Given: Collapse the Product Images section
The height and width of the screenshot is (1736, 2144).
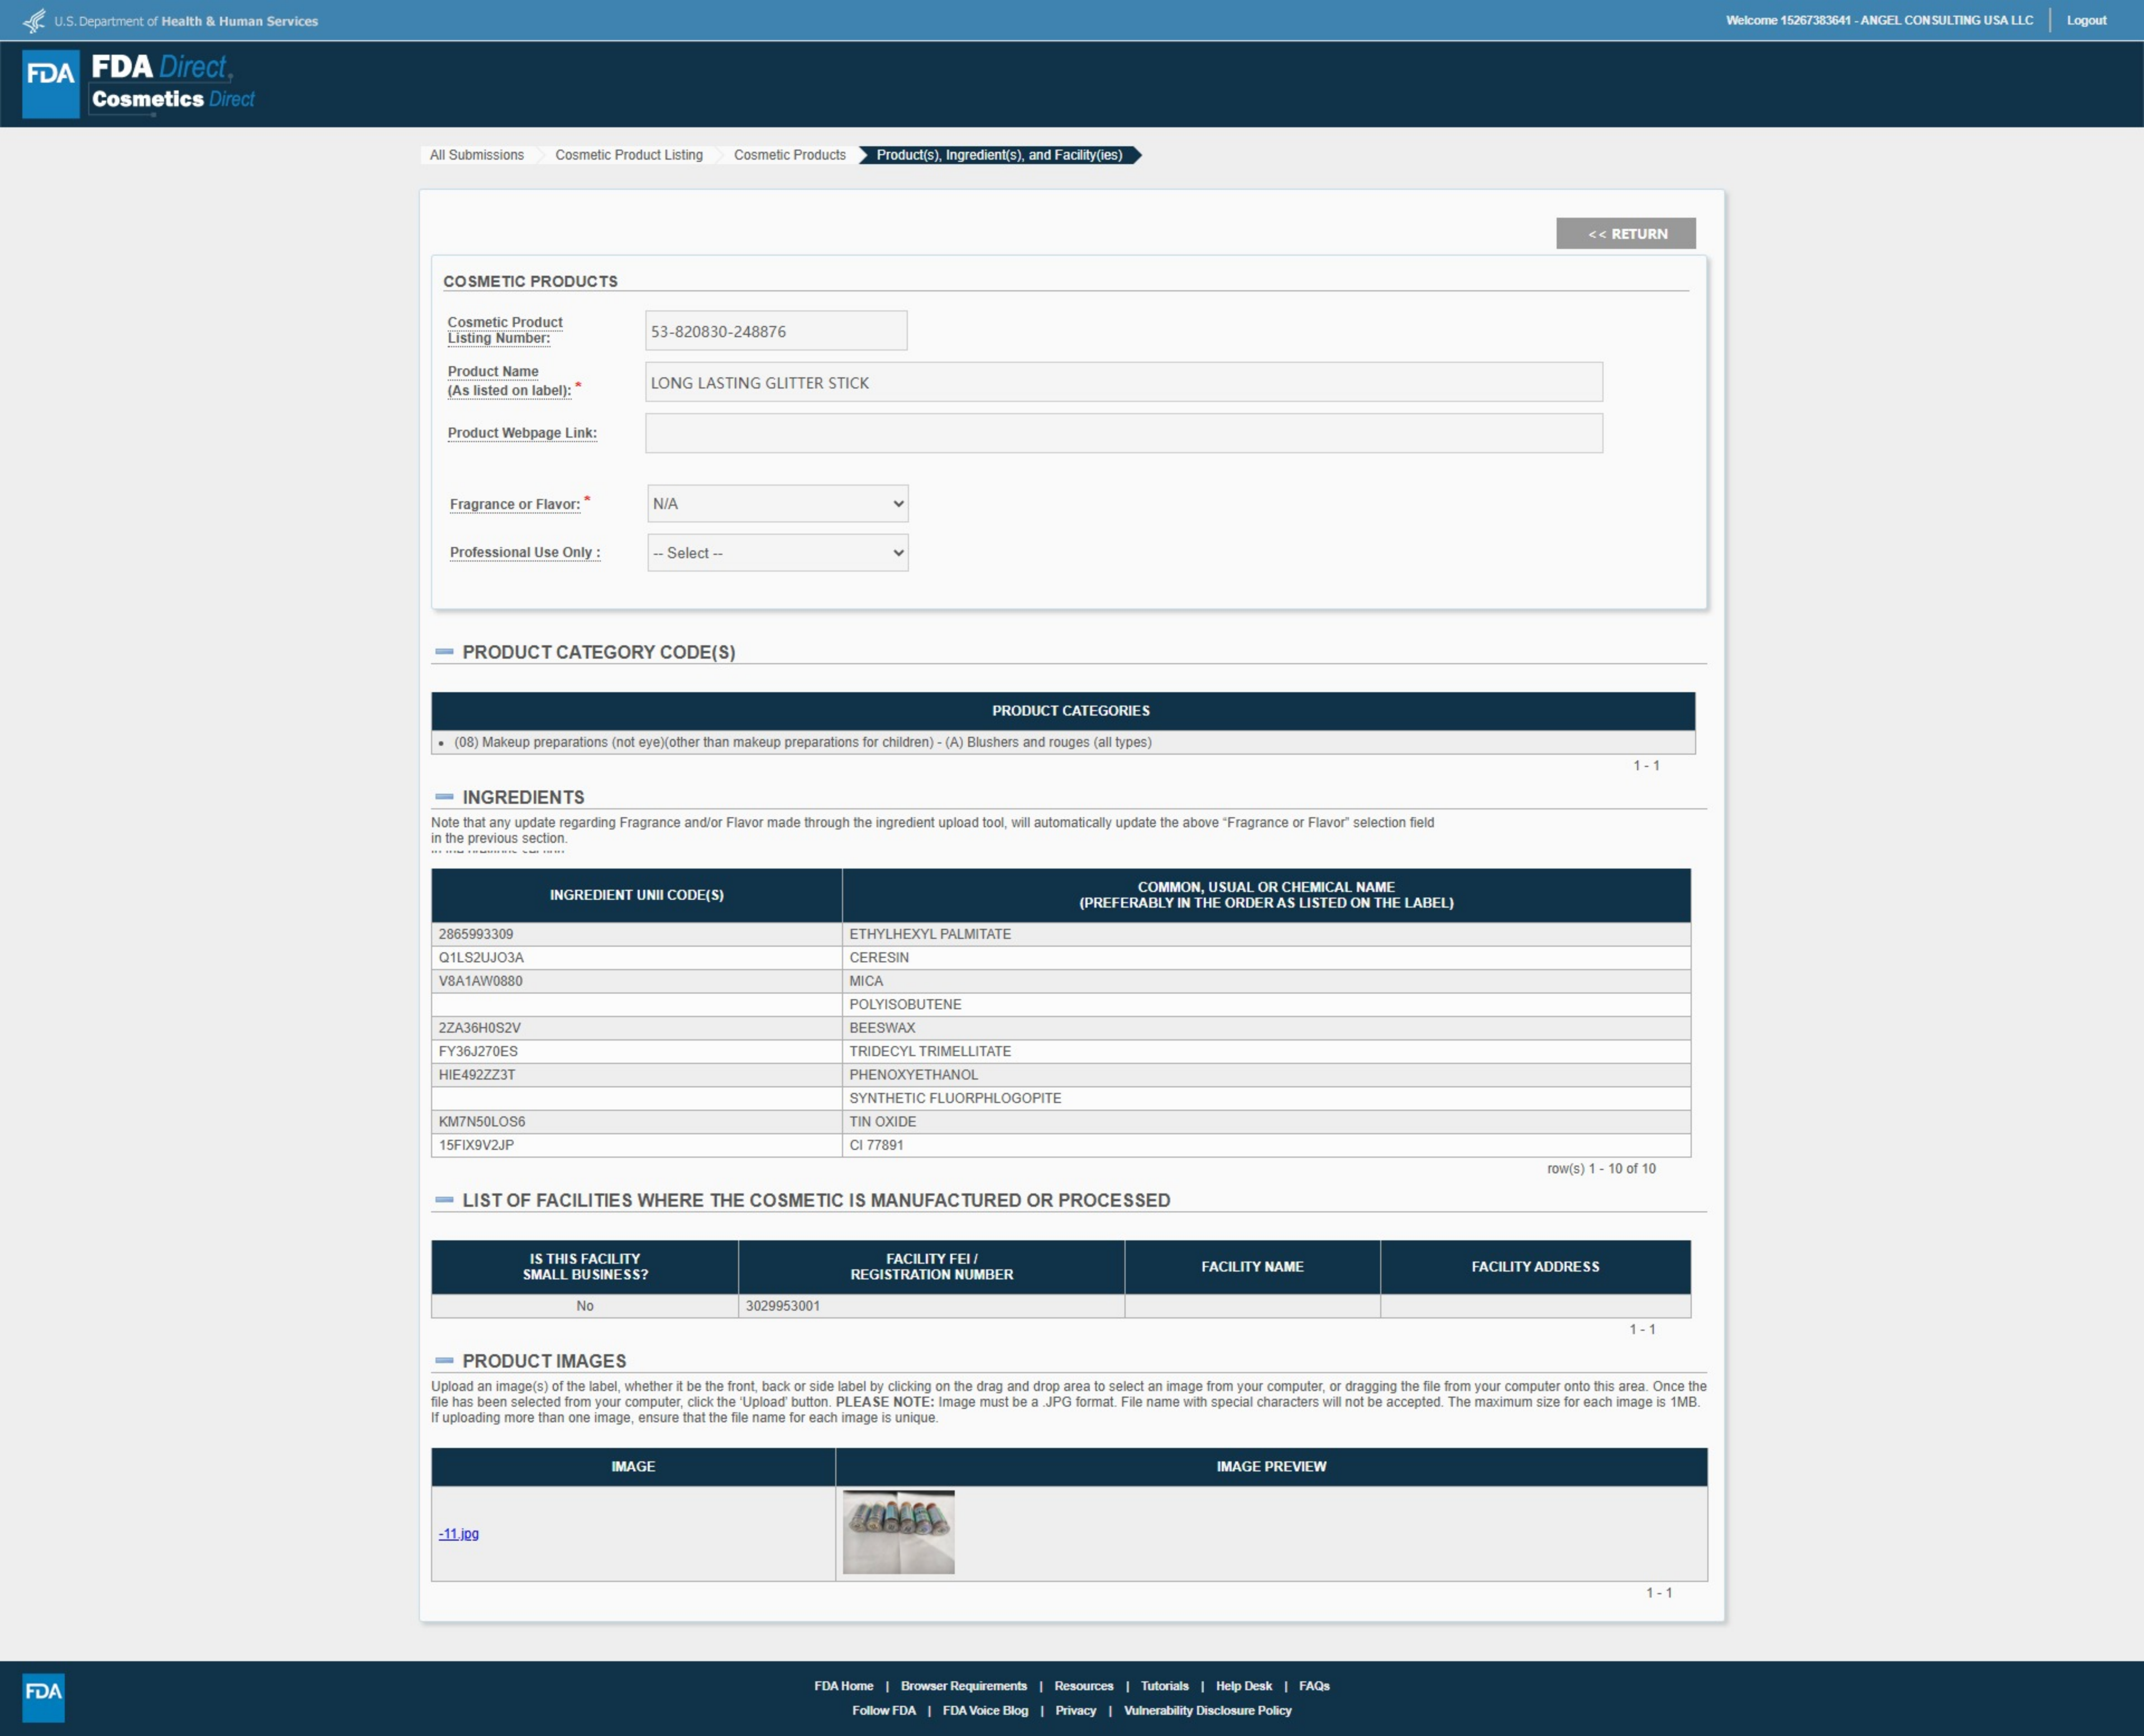Looking at the screenshot, I should (444, 1361).
